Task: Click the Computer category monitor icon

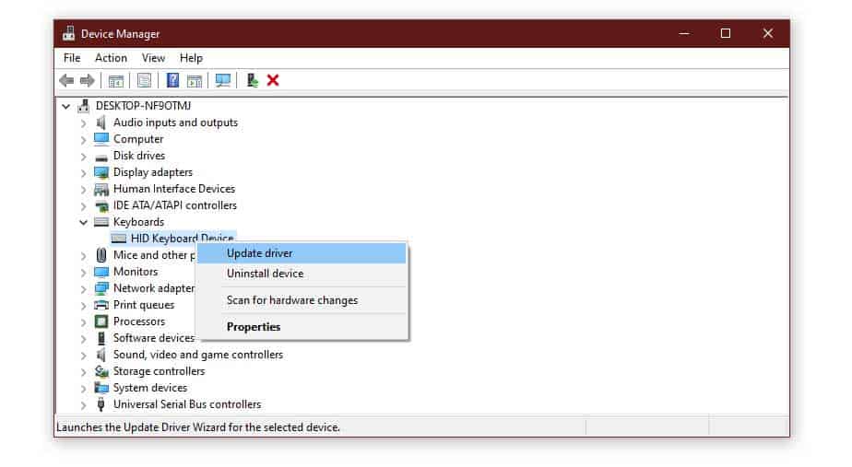Action: (101, 139)
